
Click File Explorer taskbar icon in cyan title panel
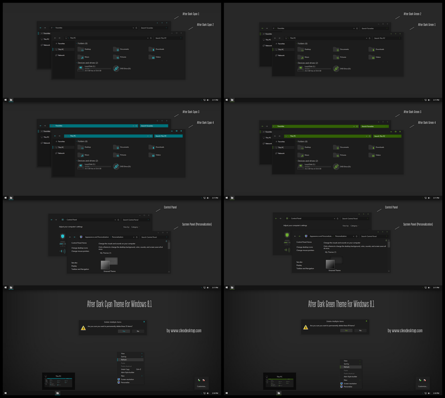pos(58,393)
